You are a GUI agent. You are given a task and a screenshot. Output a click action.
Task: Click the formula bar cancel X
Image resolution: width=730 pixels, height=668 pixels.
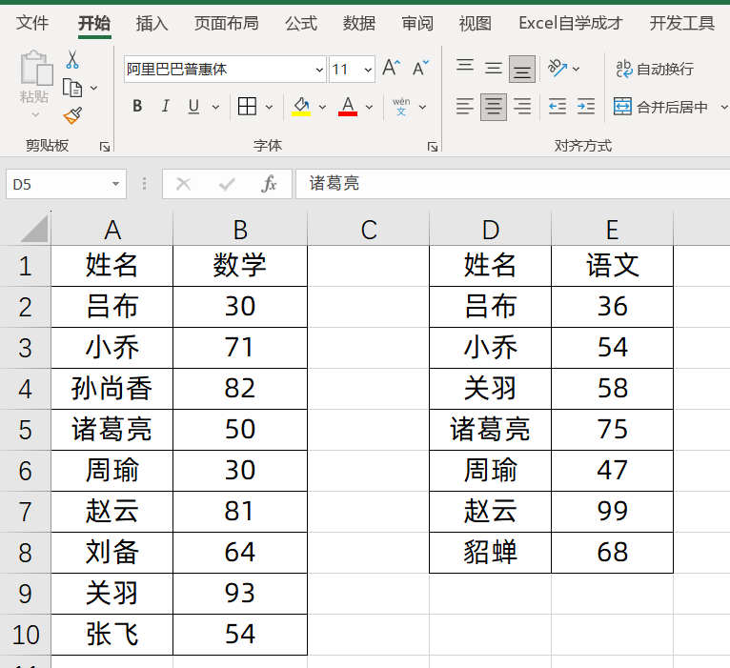183,184
